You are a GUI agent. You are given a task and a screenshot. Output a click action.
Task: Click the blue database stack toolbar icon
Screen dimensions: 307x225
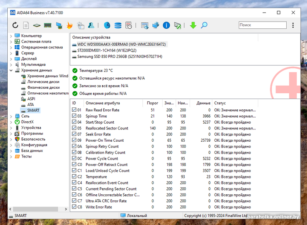(x=118, y=25)
